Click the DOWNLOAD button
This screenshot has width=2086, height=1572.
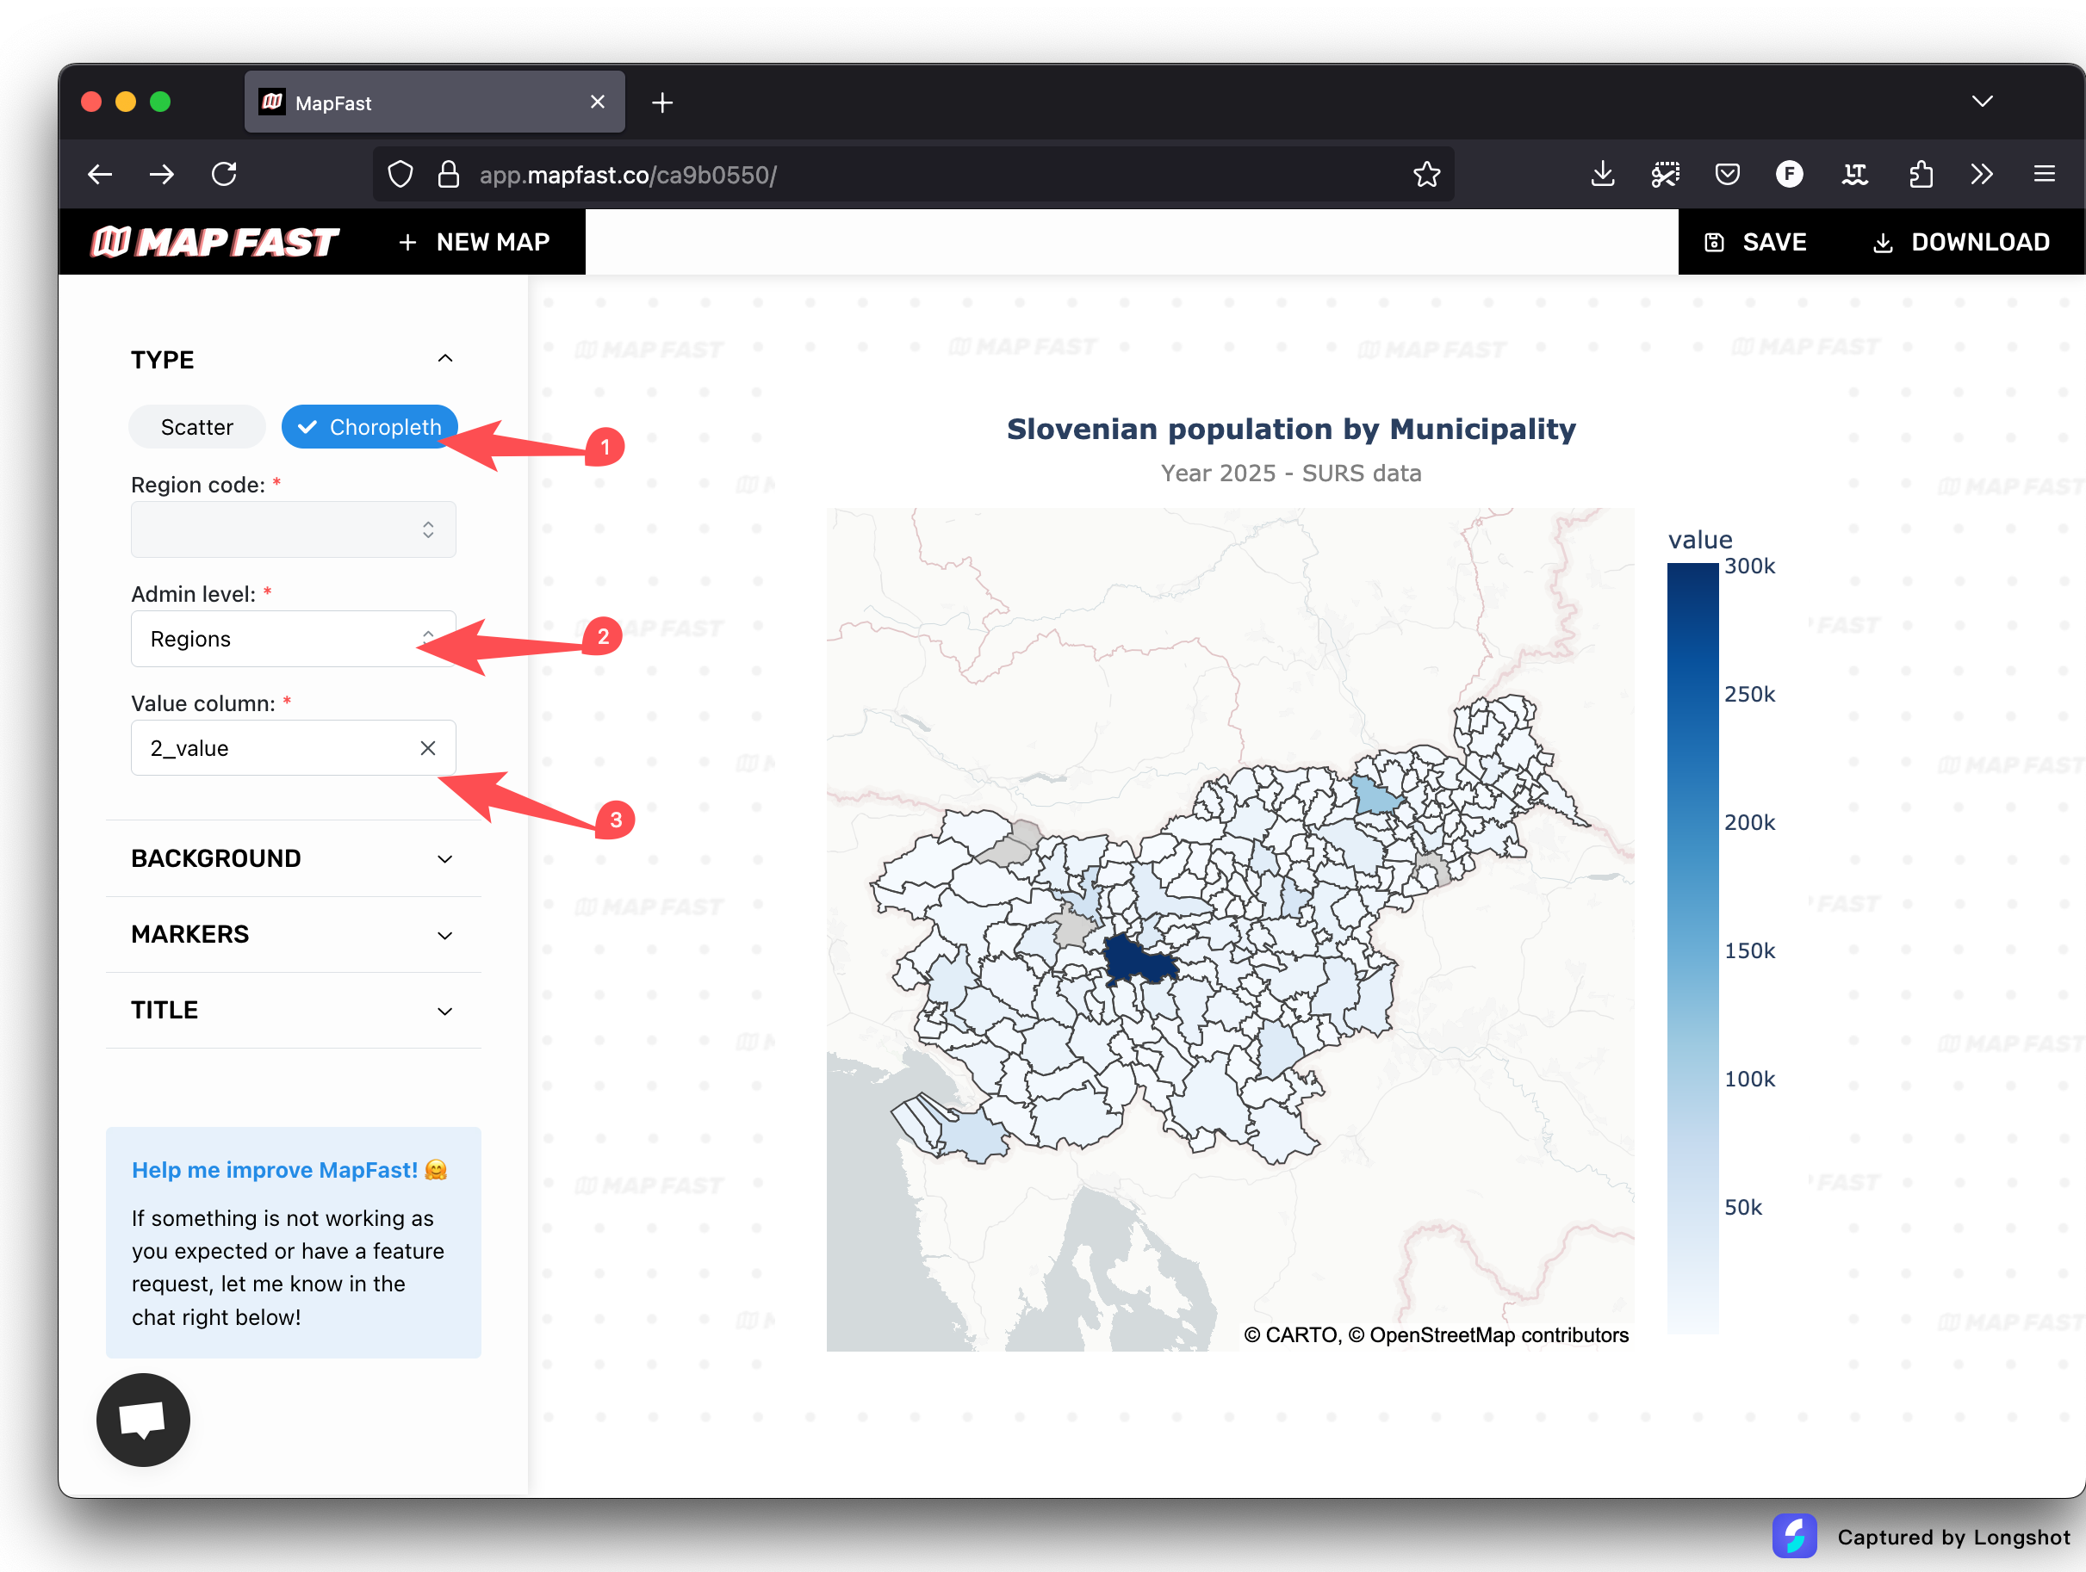(x=1961, y=242)
